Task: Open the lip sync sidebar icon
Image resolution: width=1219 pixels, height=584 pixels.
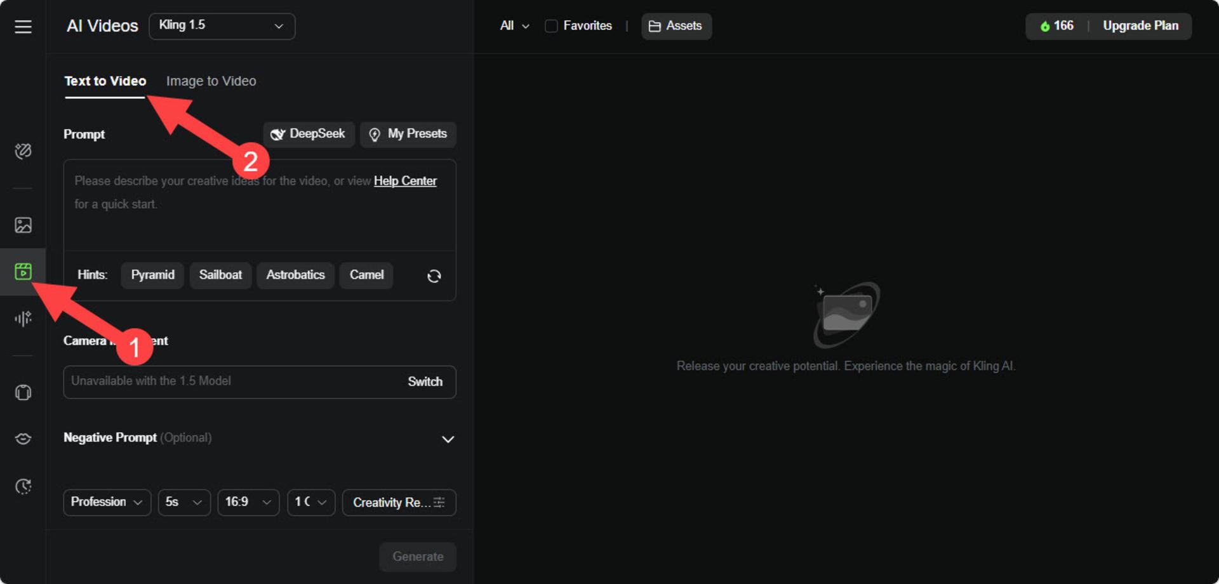Action: (23, 439)
